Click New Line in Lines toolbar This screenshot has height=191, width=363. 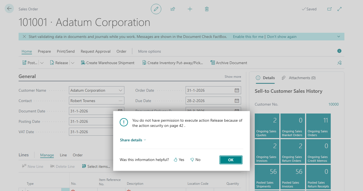pyautogui.click(x=33, y=166)
